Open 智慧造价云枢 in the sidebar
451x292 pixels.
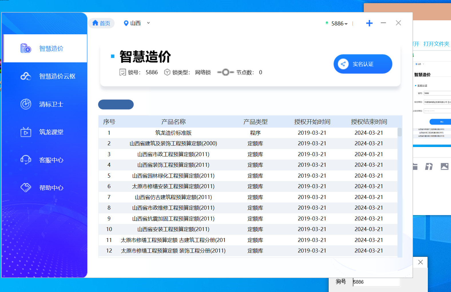click(45, 76)
